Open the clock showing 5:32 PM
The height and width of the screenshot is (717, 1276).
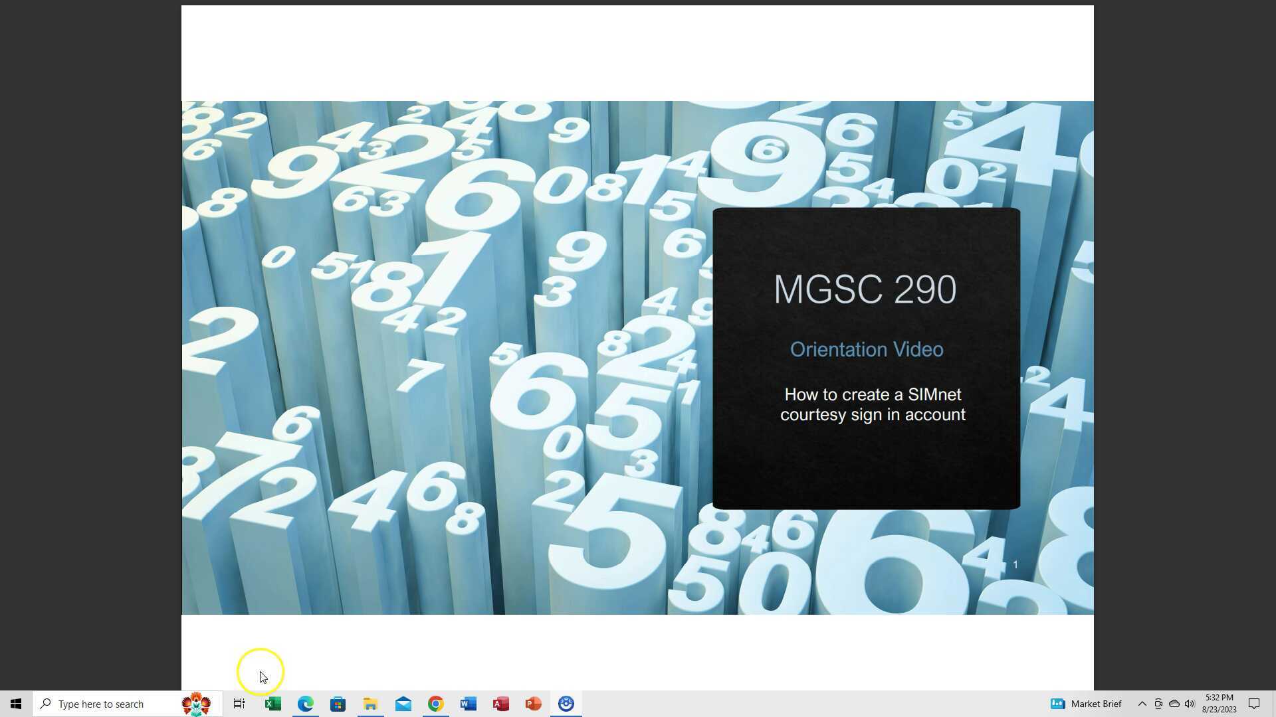1219,704
